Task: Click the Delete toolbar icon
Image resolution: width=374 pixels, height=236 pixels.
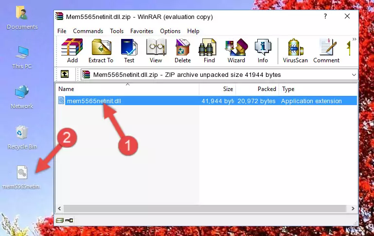Action: 182,51
